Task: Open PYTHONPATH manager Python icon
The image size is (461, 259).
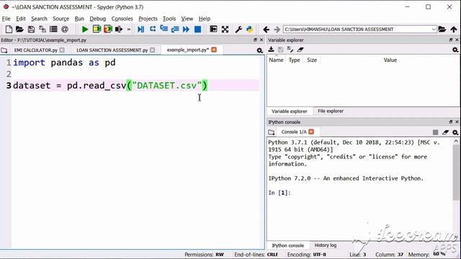Action: [250, 29]
